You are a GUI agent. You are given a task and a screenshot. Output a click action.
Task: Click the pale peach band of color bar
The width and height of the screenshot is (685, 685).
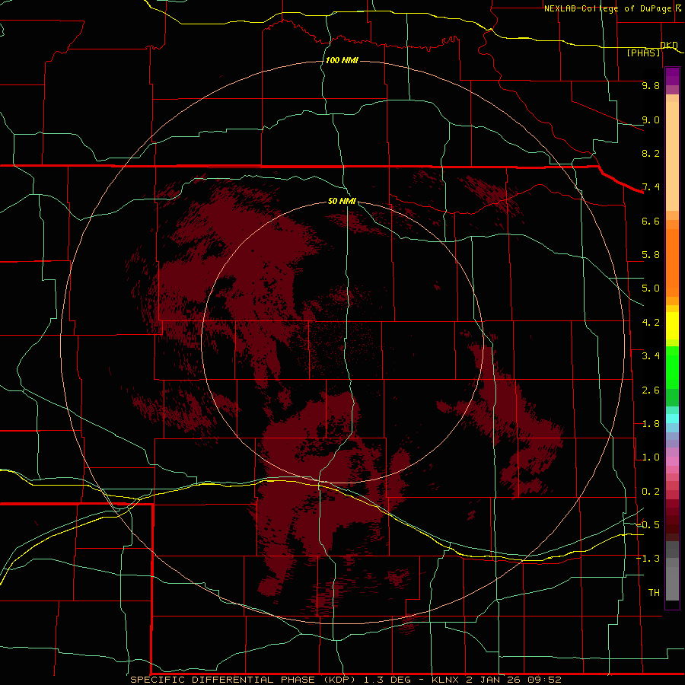tap(672, 156)
